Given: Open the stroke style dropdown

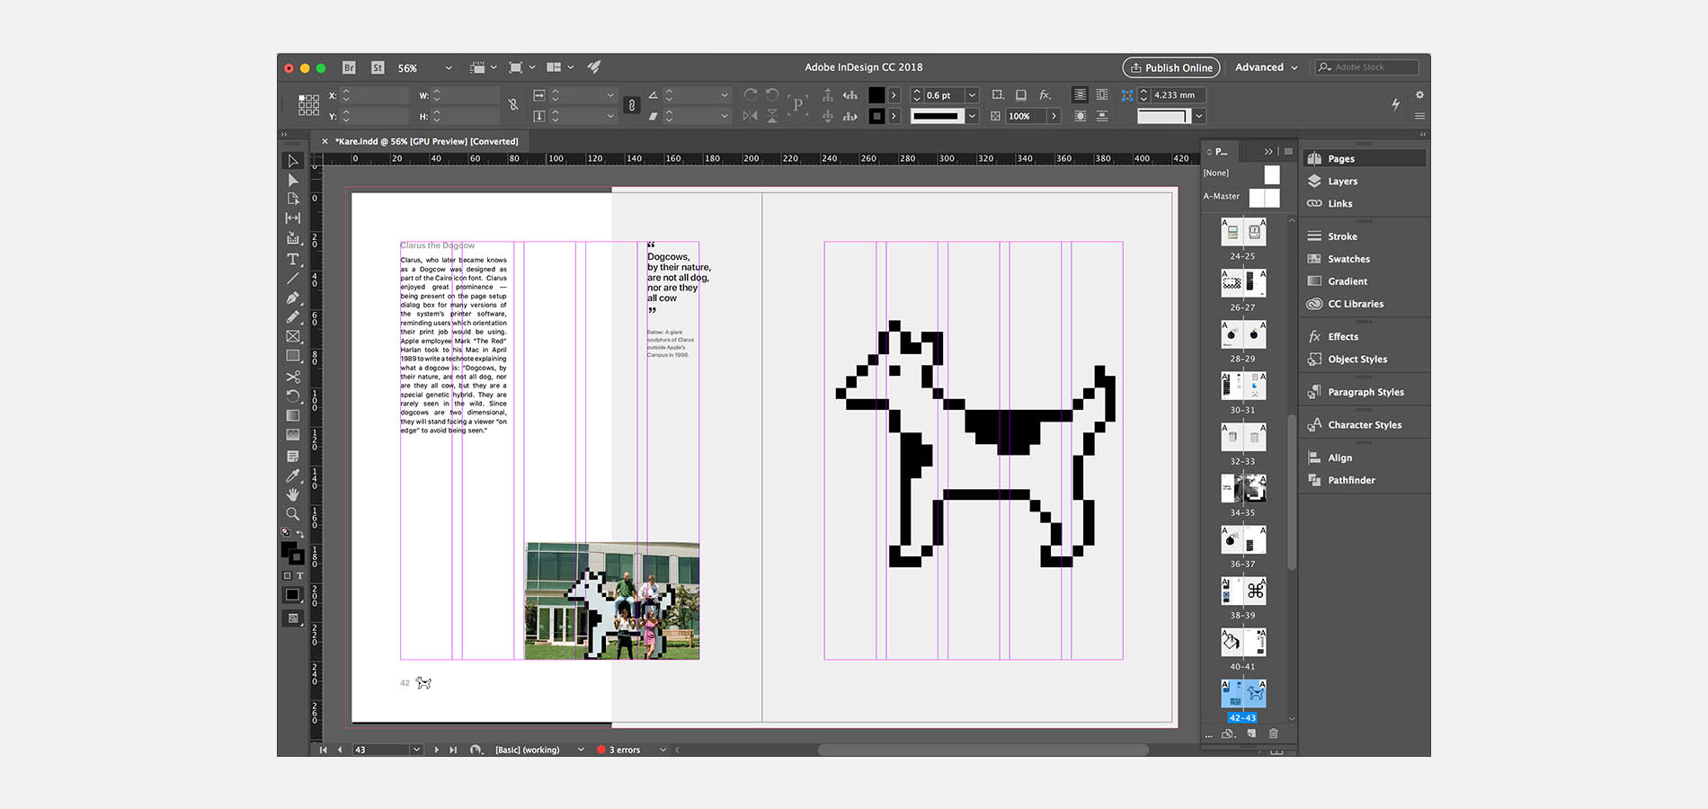Looking at the screenshot, I should [972, 116].
